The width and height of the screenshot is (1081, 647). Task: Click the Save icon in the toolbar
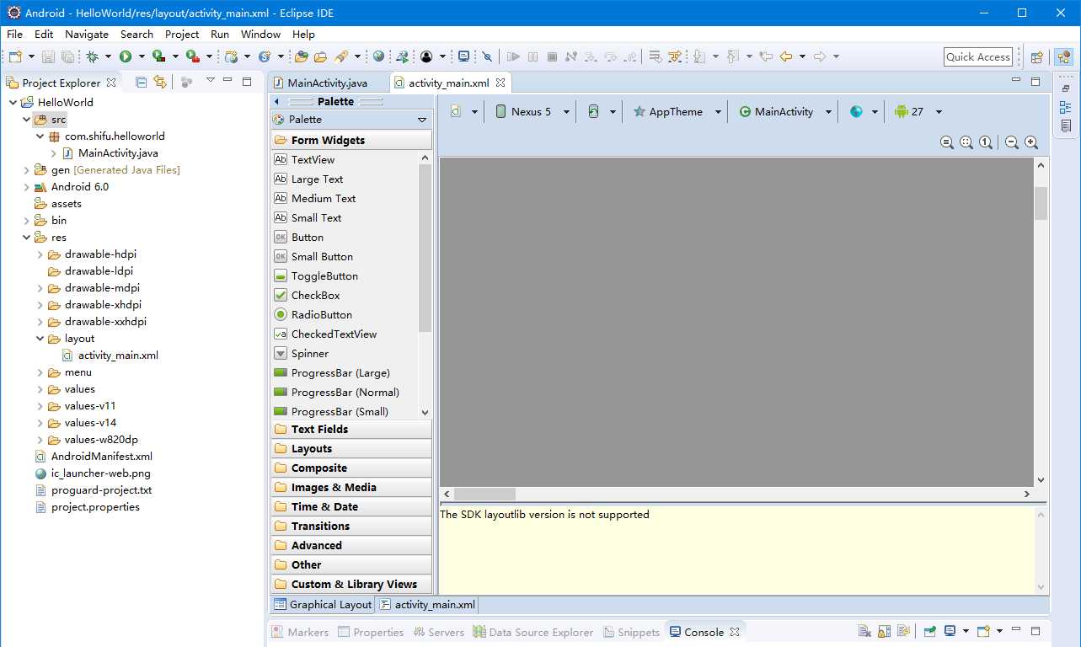[48, 56]
